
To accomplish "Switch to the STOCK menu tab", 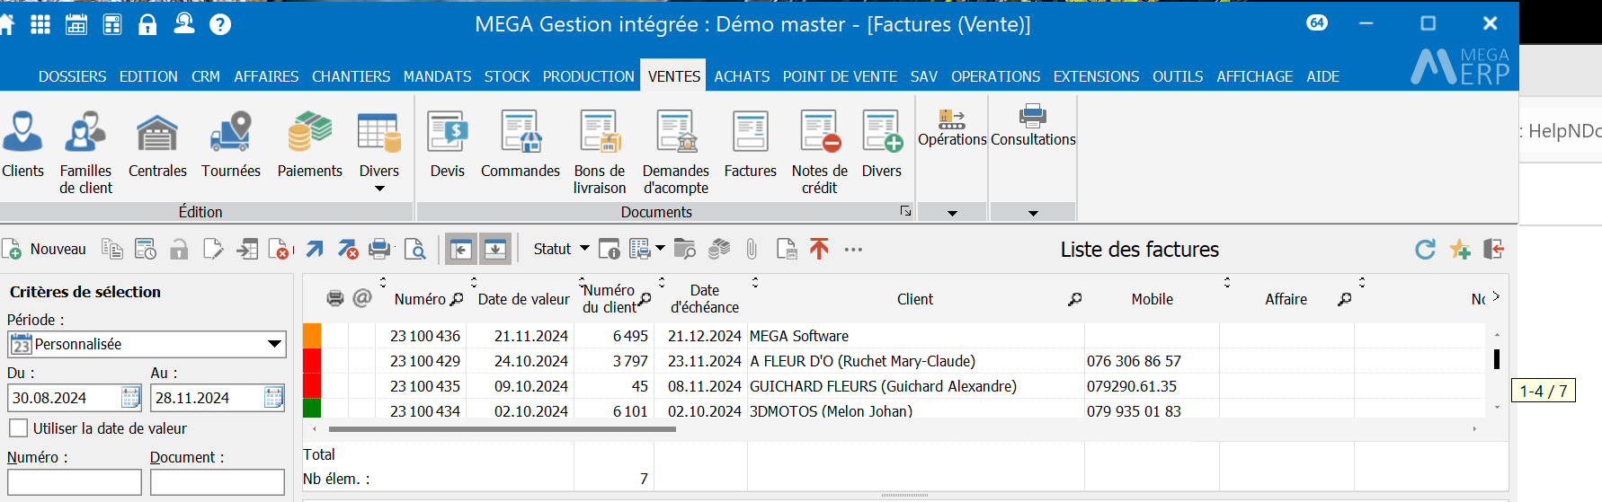I will (507, 76).
